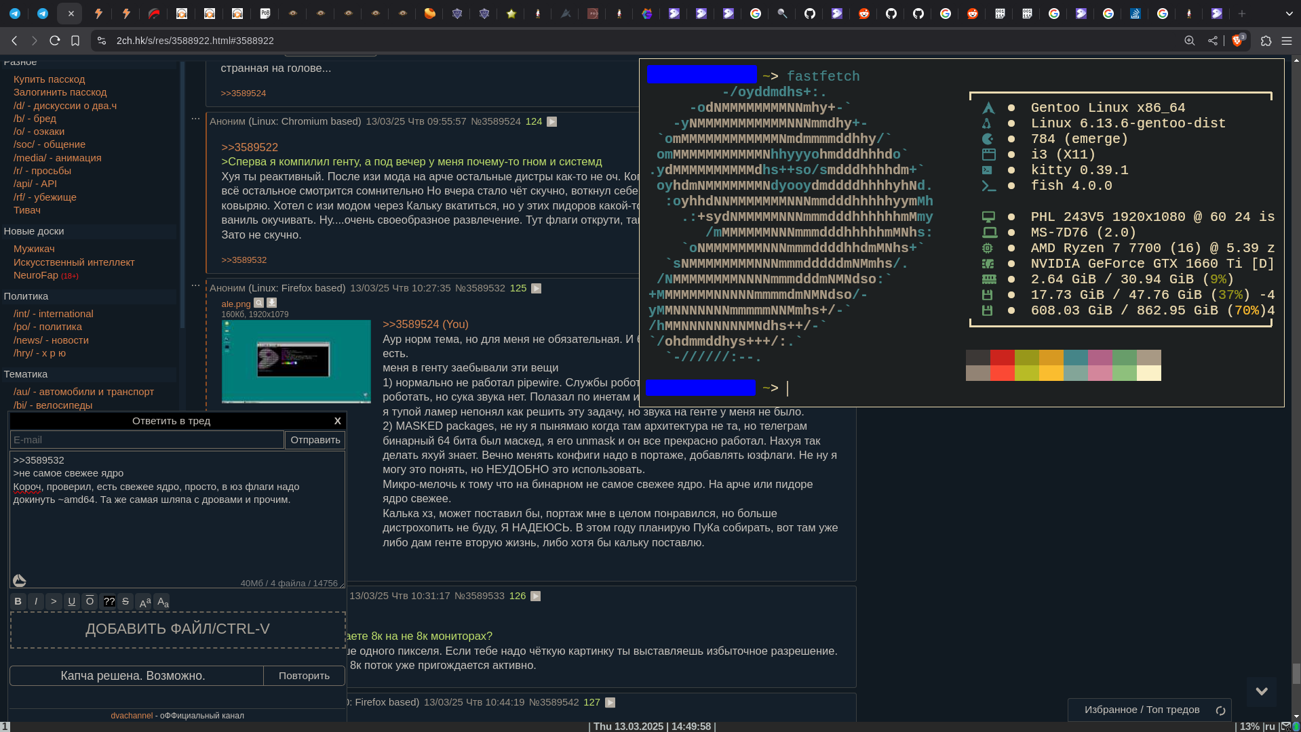Viewport: 1301px width, 732px height.
Task: Click the E-mail input field
Action: point(147,440)
